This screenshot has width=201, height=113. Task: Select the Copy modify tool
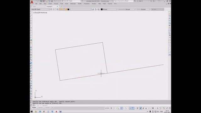[x=170, y=16]
